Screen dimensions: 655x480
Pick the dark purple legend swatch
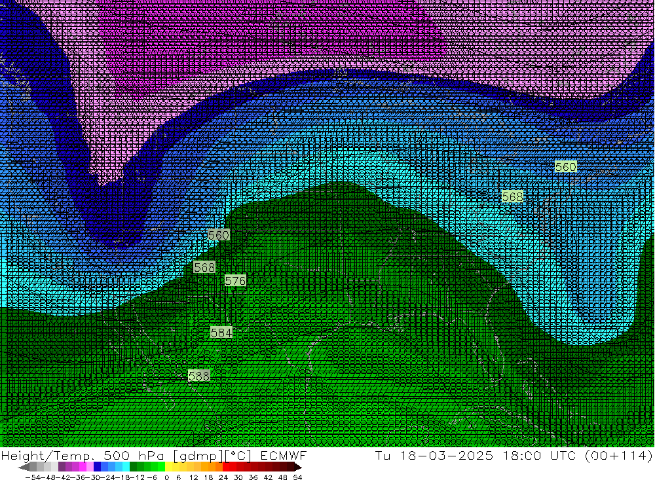(62, 467)
